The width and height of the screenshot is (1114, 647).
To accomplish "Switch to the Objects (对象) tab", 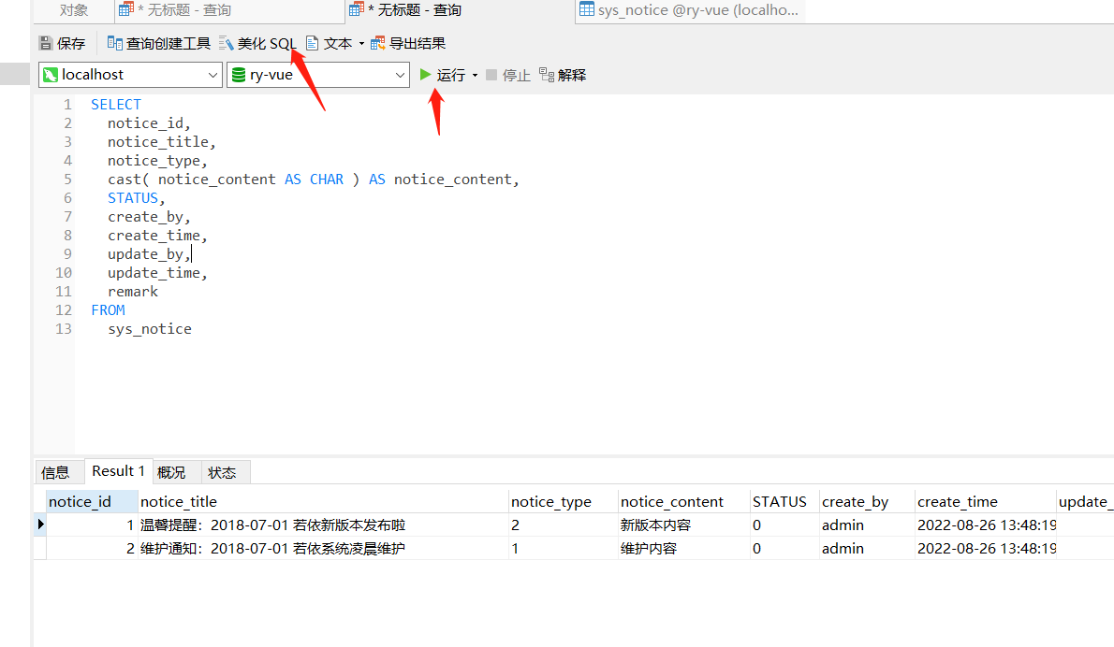I will [x=74, y=10].
